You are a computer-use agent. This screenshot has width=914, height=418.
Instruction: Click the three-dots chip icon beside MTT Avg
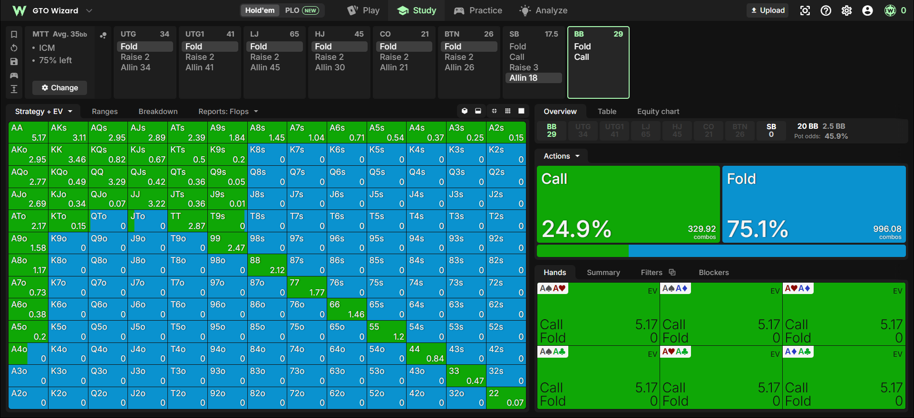pos(103,35)
